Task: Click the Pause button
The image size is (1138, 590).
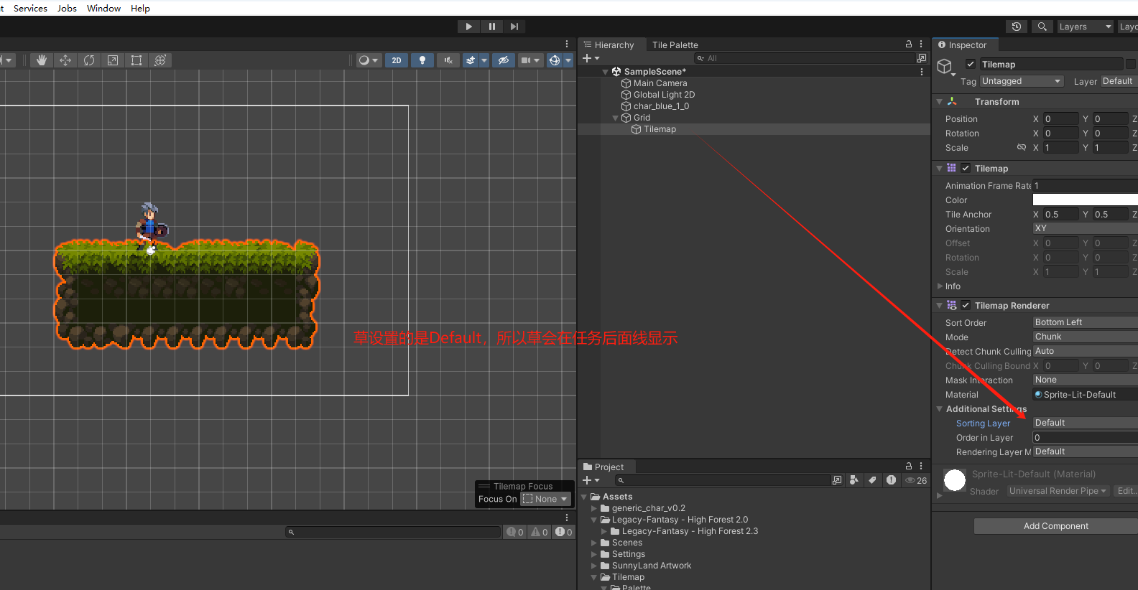Action: tap(492, 27)
